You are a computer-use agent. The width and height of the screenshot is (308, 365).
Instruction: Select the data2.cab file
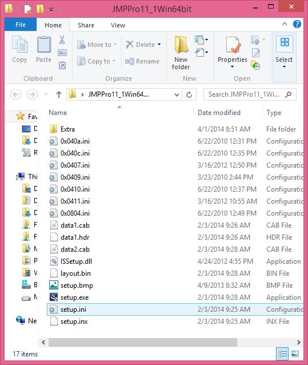point(175,249)
